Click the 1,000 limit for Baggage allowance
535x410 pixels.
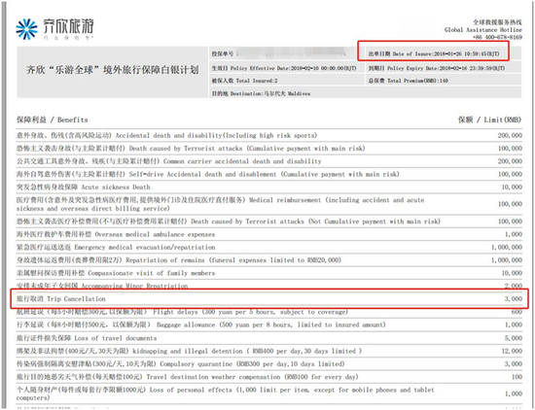[x=514, y=325]
